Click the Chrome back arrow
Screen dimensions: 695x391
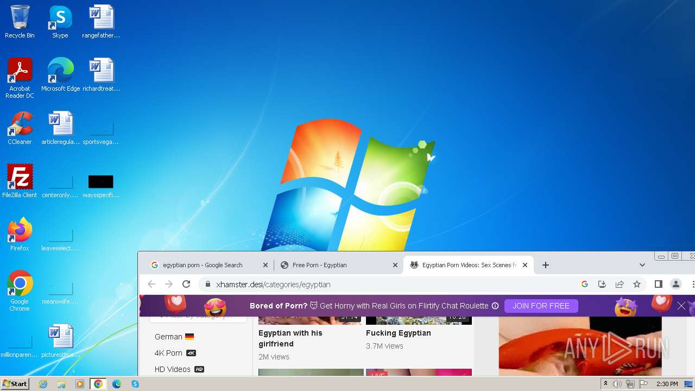(x=151, y=284)
